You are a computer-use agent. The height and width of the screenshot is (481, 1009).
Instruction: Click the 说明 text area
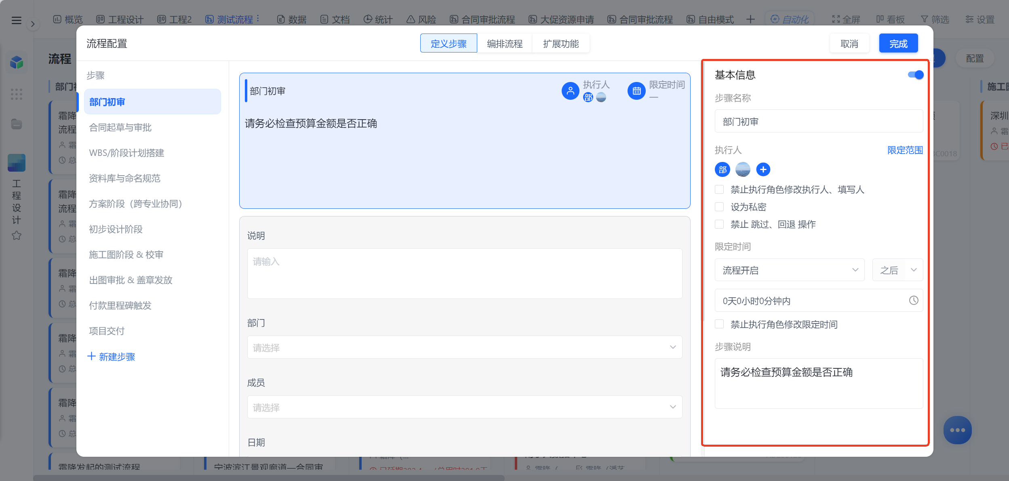coord(465,274)
